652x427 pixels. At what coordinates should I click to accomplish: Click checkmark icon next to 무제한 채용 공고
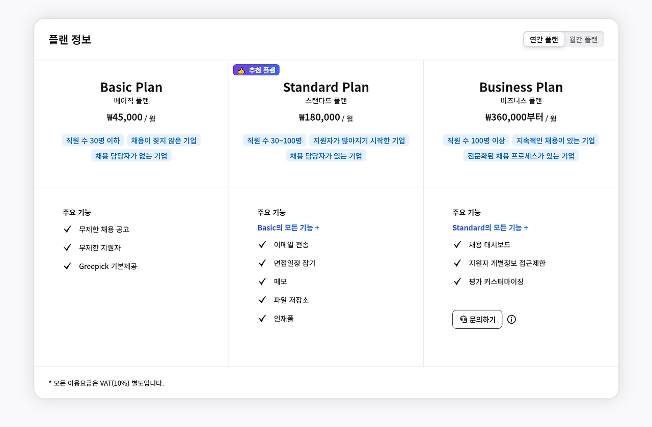[x=67, y=229]
